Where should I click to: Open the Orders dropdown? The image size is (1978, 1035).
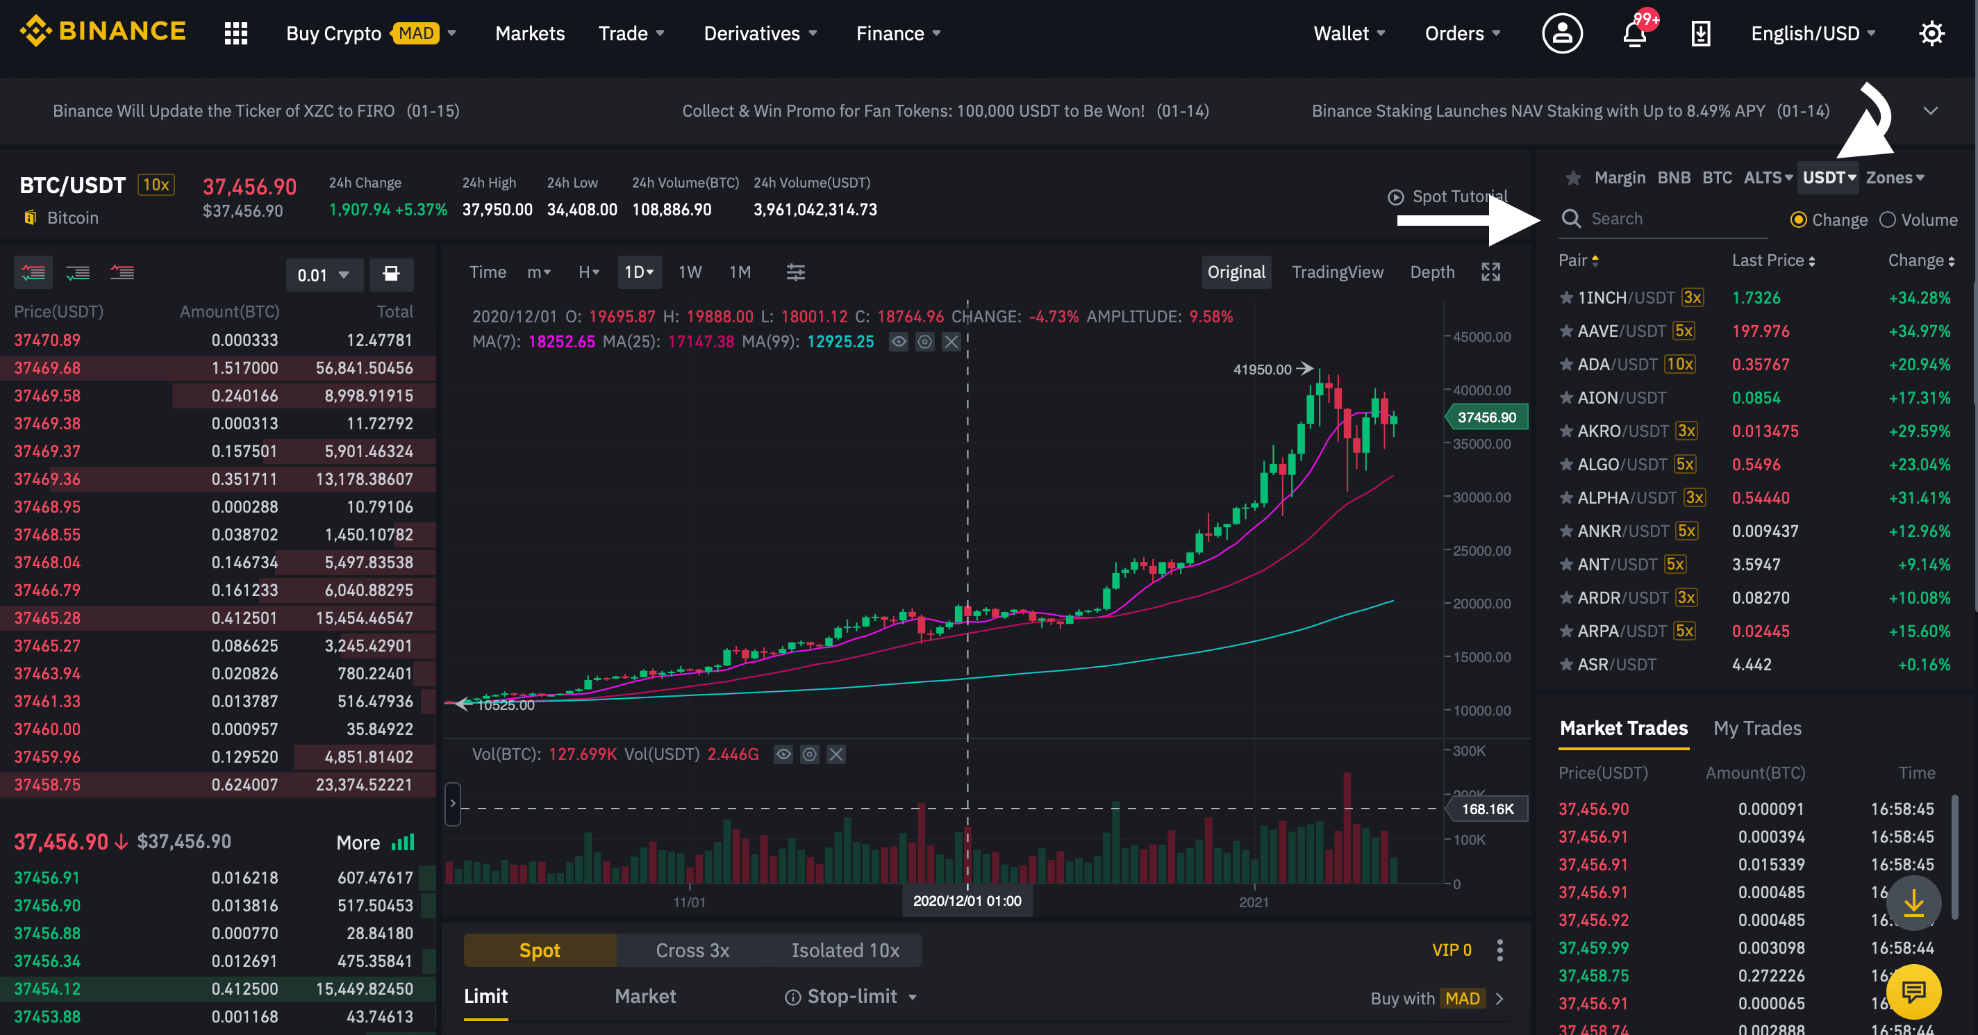[x=1462, y=33]
